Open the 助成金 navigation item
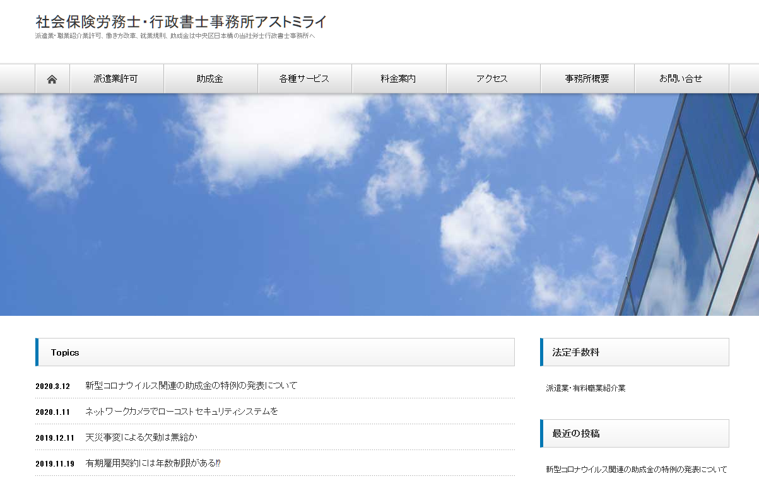The image size is (759, 481). [211, 78]
